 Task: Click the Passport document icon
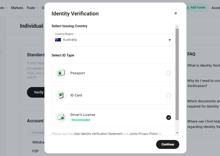61,73
